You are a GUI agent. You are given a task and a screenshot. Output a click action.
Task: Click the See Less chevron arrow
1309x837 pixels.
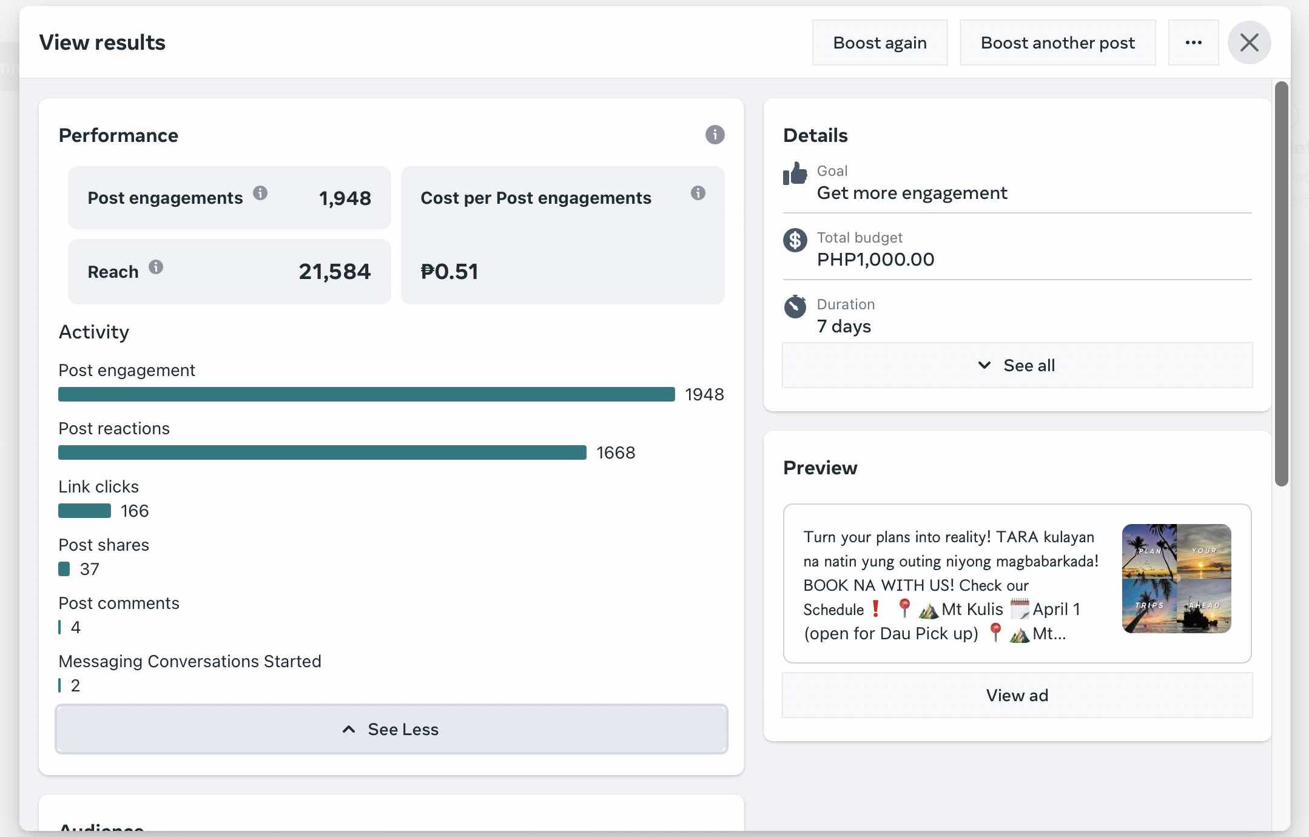349,729
